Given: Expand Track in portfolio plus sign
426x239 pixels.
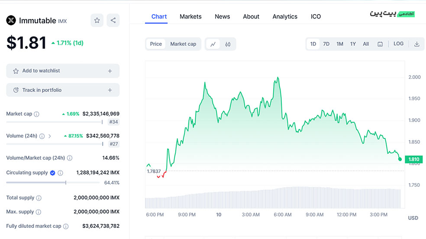Looking at the screenshot, I should click(x=110, y=90).
